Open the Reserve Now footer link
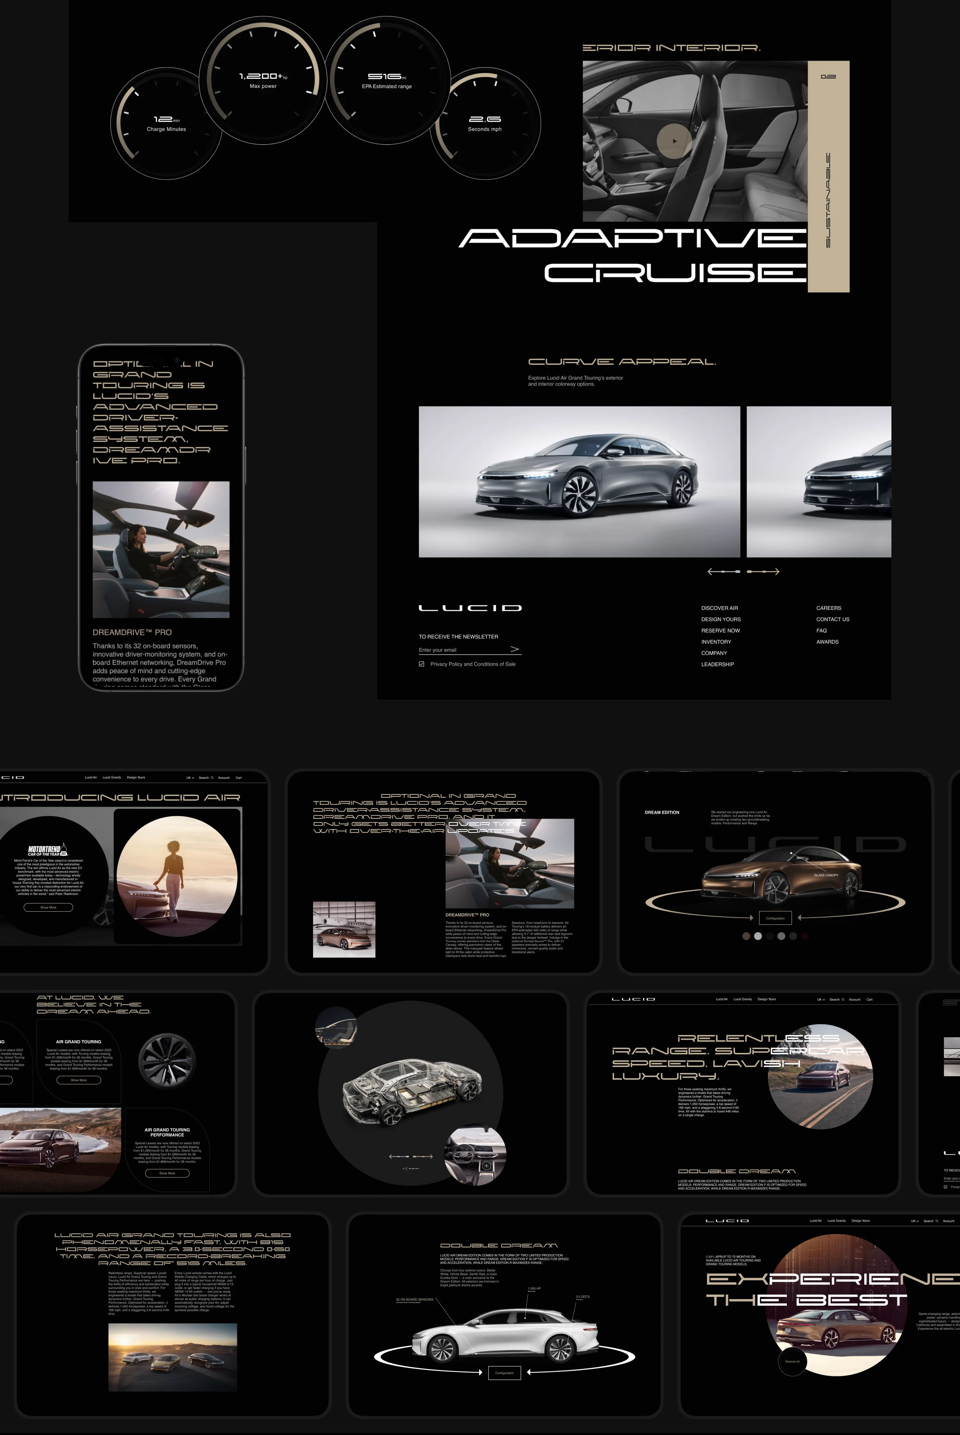The image size is (960, 1435). pos(720,631)
